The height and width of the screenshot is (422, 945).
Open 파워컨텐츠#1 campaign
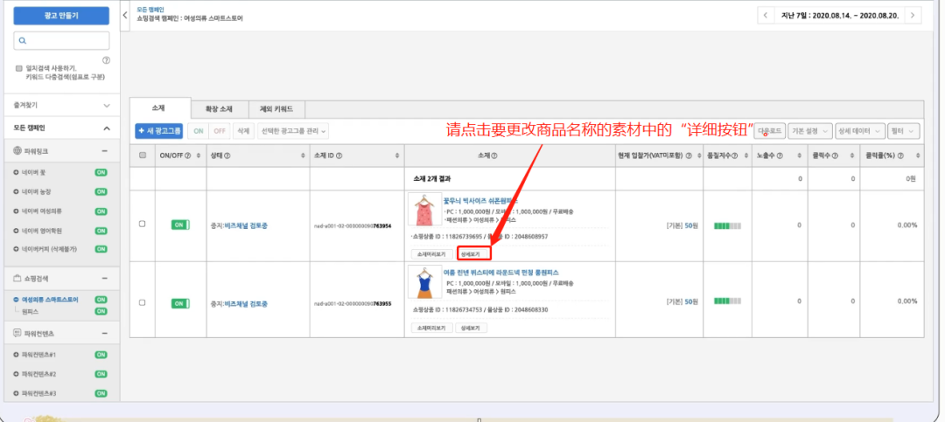[x=38, y=355]
